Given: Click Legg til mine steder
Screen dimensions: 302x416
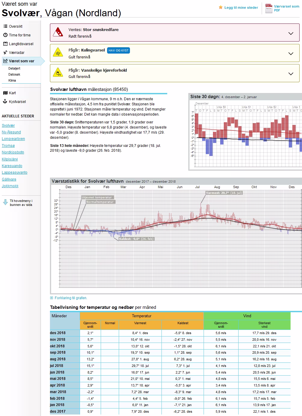Looking at the screenshot, I should tap(241, 8).
